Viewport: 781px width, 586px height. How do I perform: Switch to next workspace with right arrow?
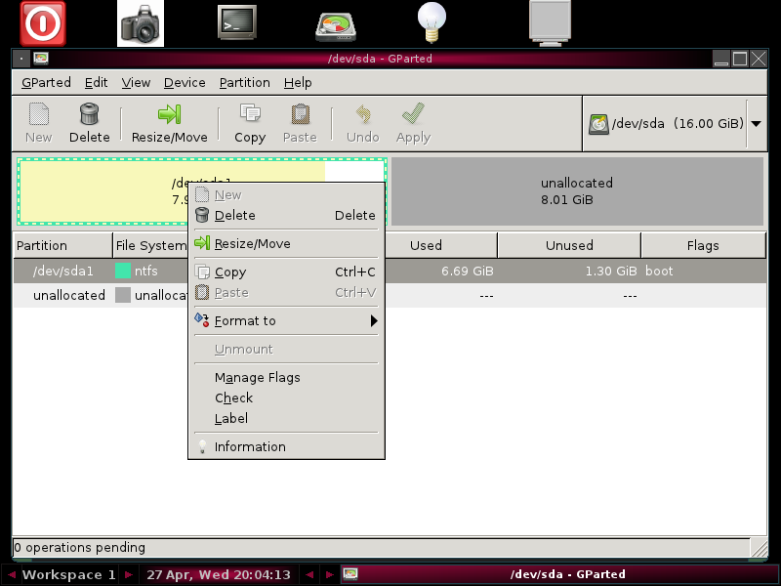[129, 574]
